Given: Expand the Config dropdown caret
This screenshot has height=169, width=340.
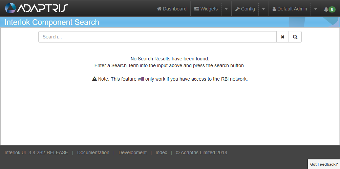Looking at the screenshot, I should 263,9.
